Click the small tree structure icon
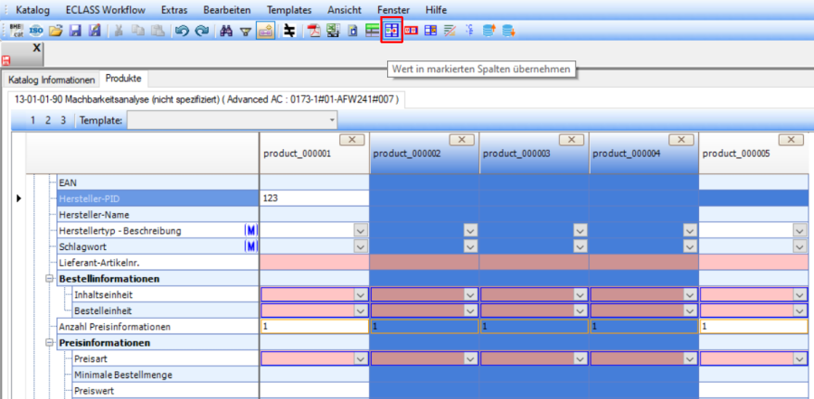Screen dimensions: 814x399 469,31
